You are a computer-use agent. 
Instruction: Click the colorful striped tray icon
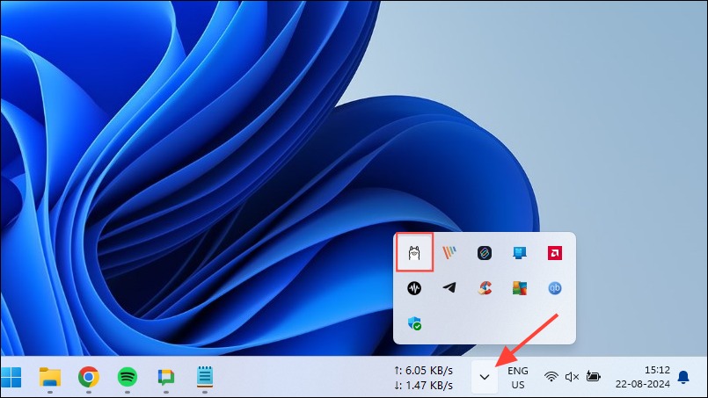click(449, 253)
